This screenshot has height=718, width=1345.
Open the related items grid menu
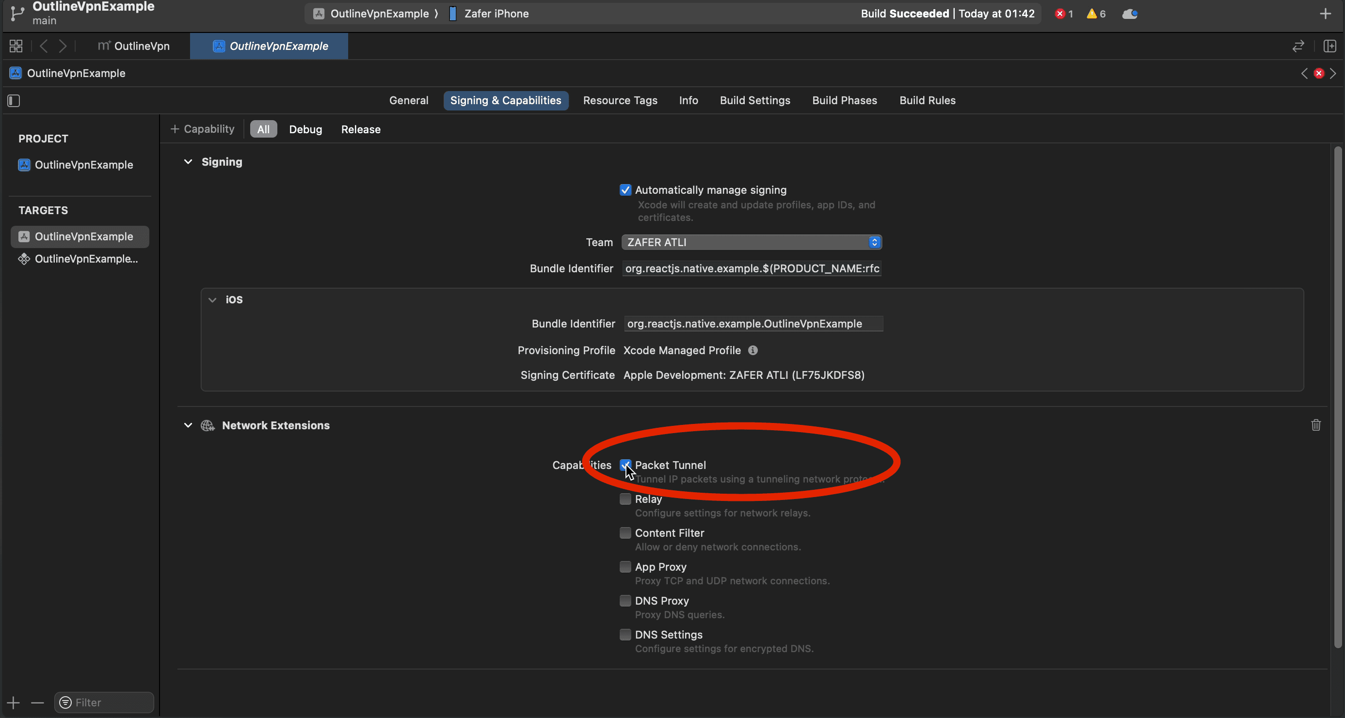[x=16, y=46]
